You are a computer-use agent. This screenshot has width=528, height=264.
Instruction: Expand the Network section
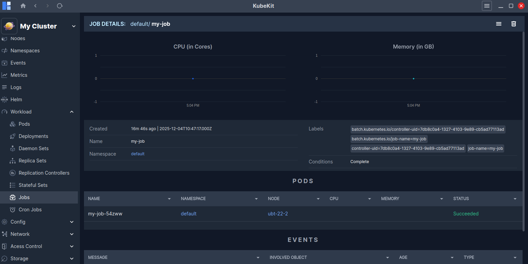click(71, 234)
